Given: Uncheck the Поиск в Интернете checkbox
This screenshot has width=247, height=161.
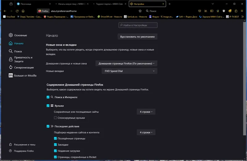Looking at the screenshot, I should pos(48,97).
